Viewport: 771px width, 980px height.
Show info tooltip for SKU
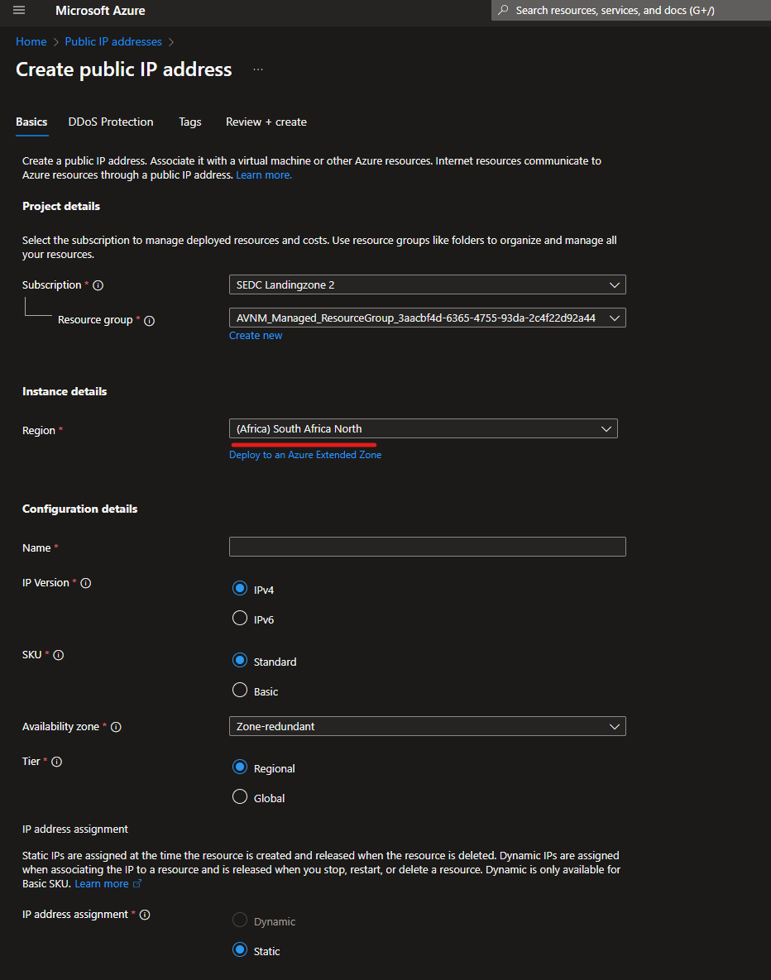click(x=58, y=655)
